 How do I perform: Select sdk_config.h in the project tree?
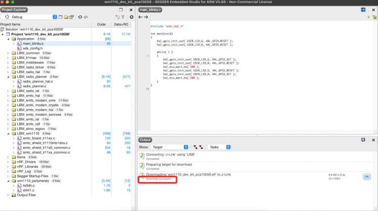32,48
